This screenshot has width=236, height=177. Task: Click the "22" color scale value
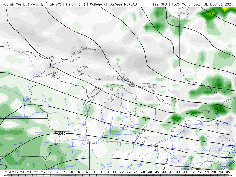(x=129, y=172)
